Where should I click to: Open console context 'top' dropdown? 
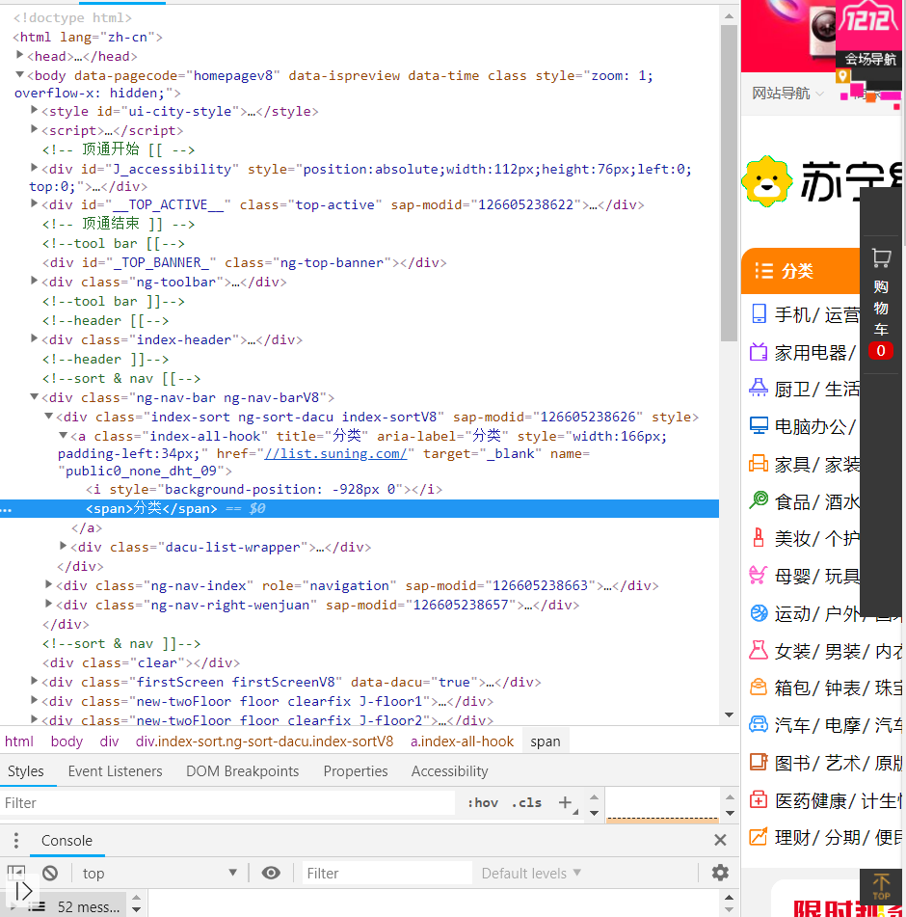pos(160,874)
